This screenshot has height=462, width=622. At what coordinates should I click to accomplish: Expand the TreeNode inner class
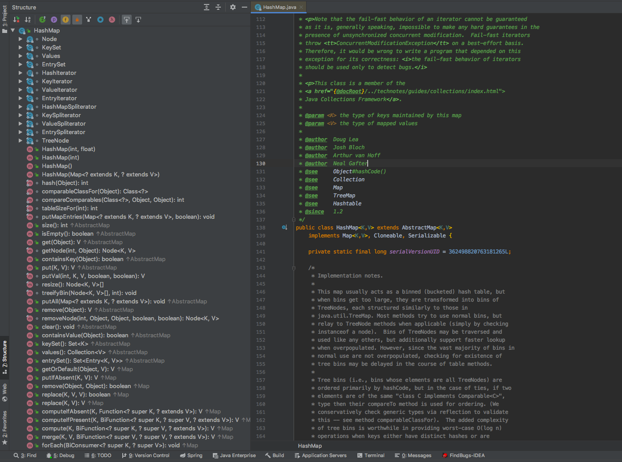[20, 140]
